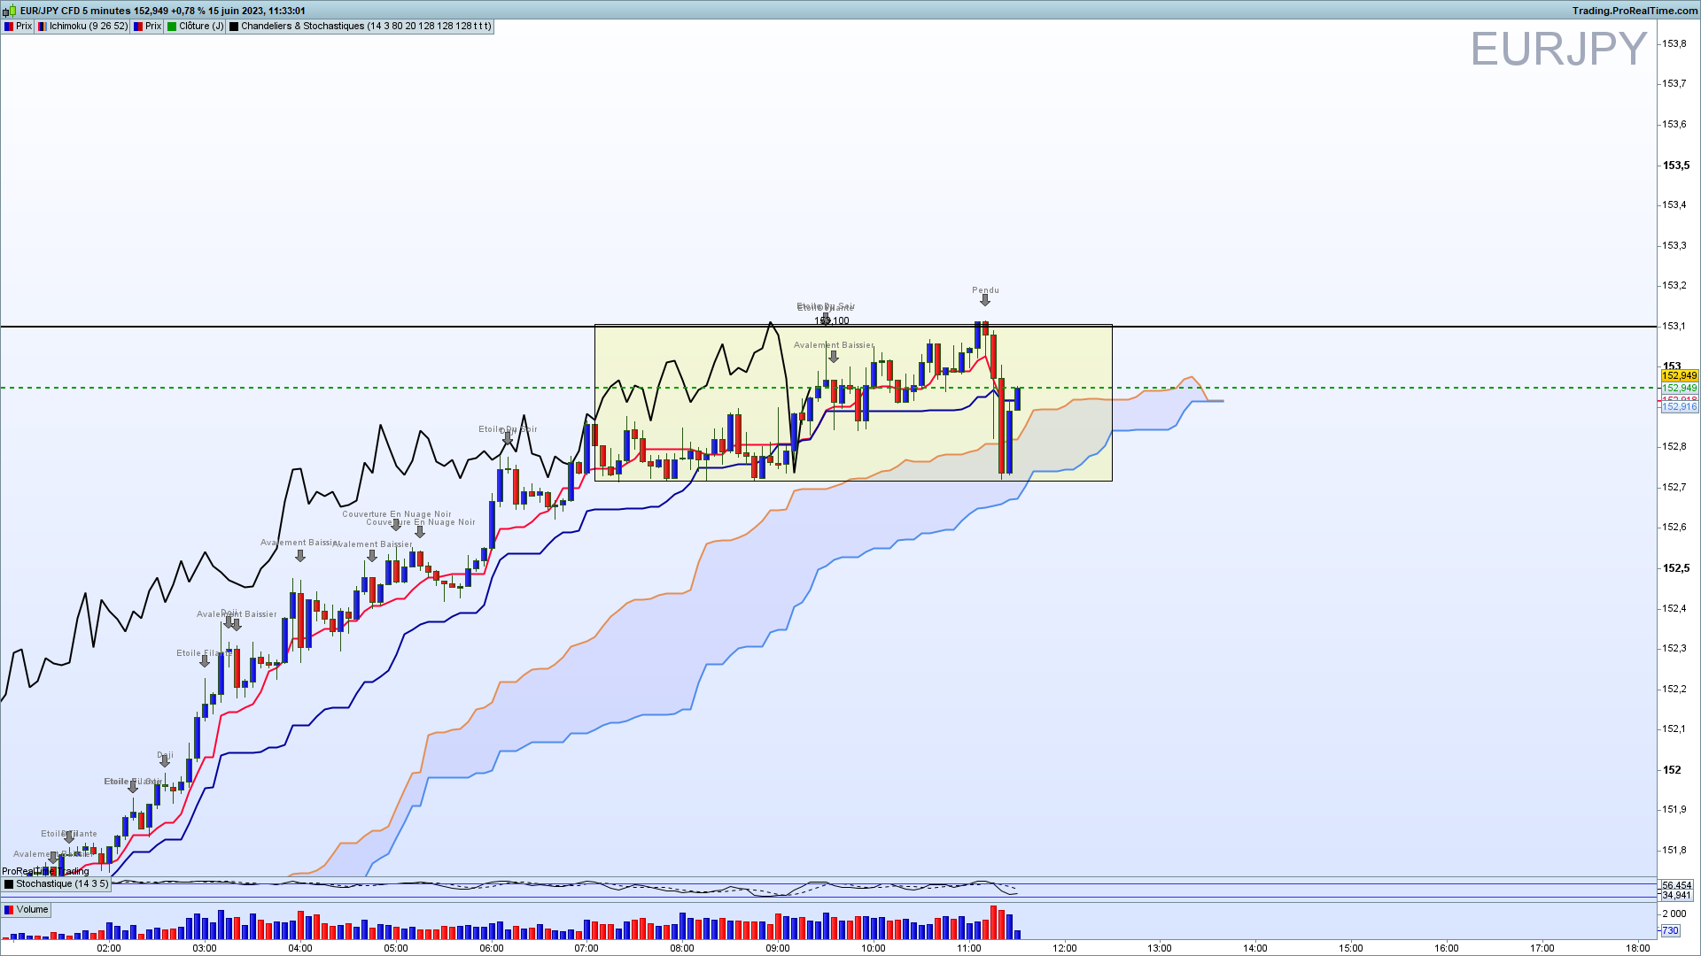Image resolution: width=1701 pixels, height=956 pixels.
Task: Click the 56,454 stochastic value label
Action: (1676, 885)
